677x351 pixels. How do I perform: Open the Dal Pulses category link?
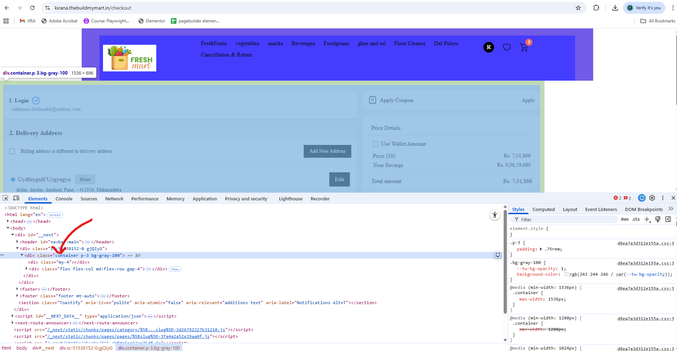click(446, 43)
